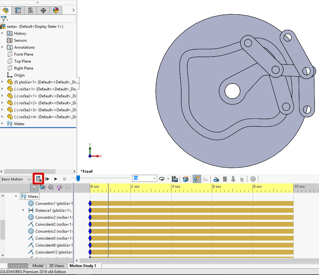Switch to the Model tab
The image size is (319, 275).
coord(38,266)
